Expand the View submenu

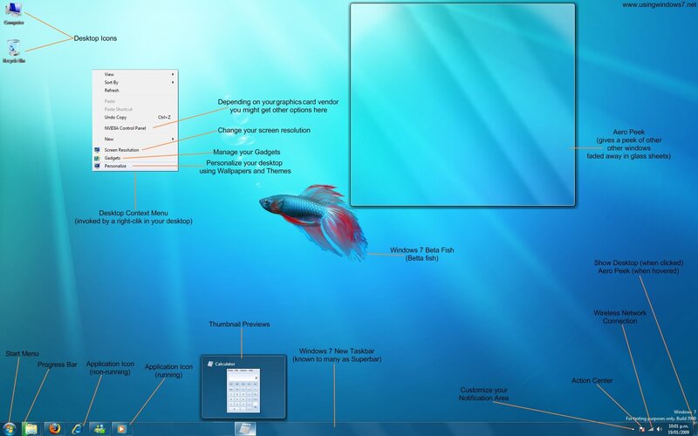[135, 74]
